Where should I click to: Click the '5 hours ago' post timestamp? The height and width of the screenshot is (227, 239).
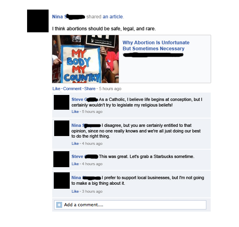[110, 89]
